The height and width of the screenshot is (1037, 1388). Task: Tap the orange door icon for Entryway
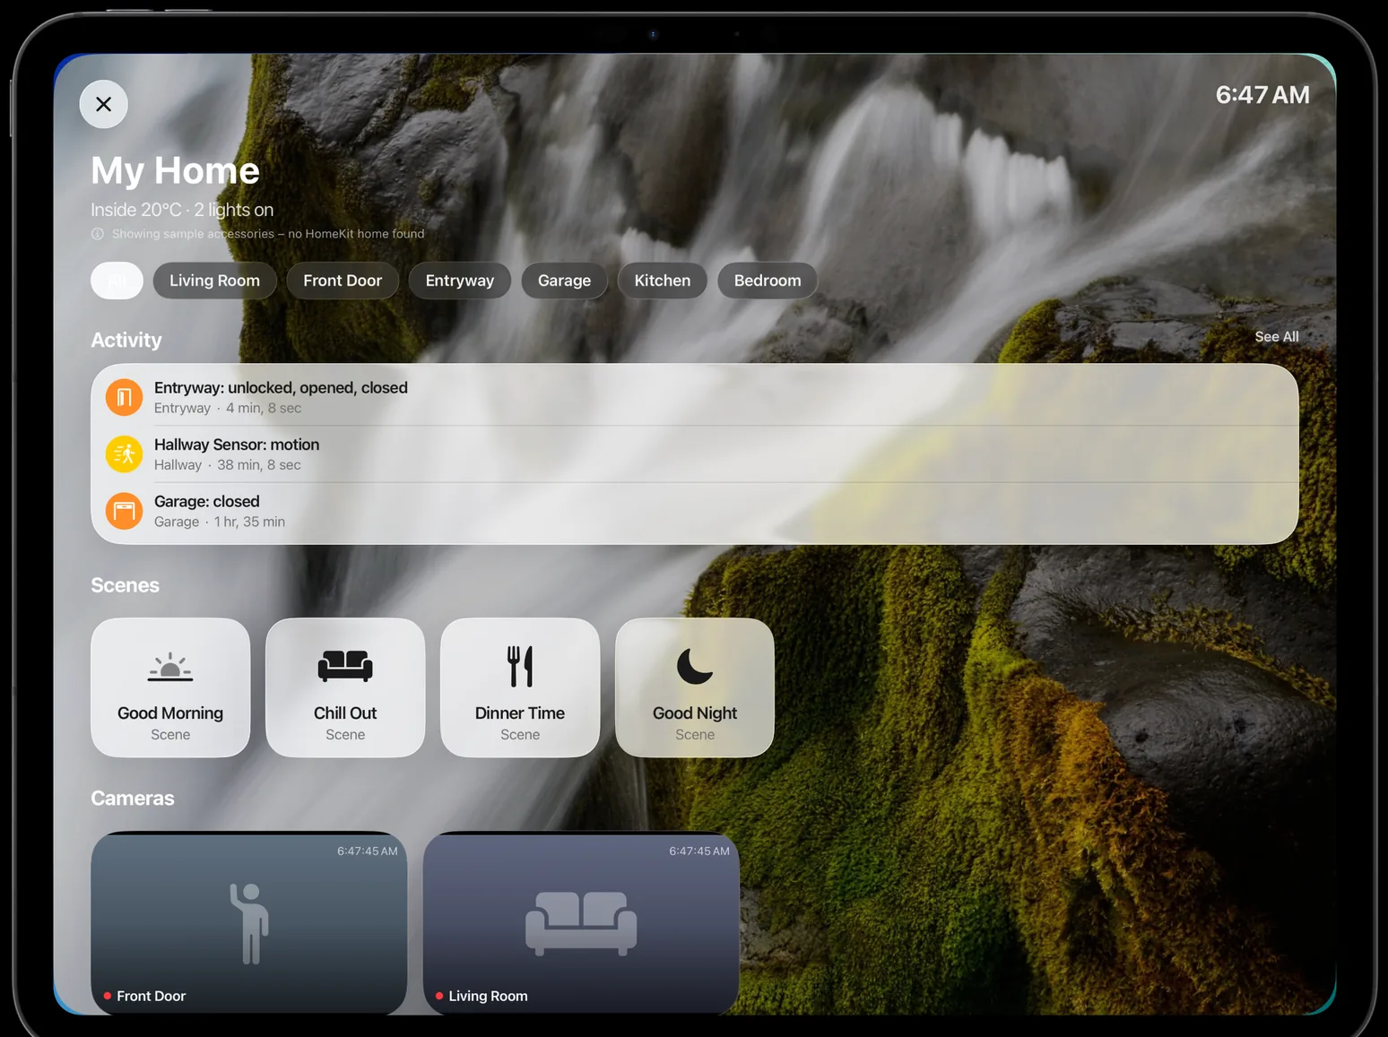[125, 397]
